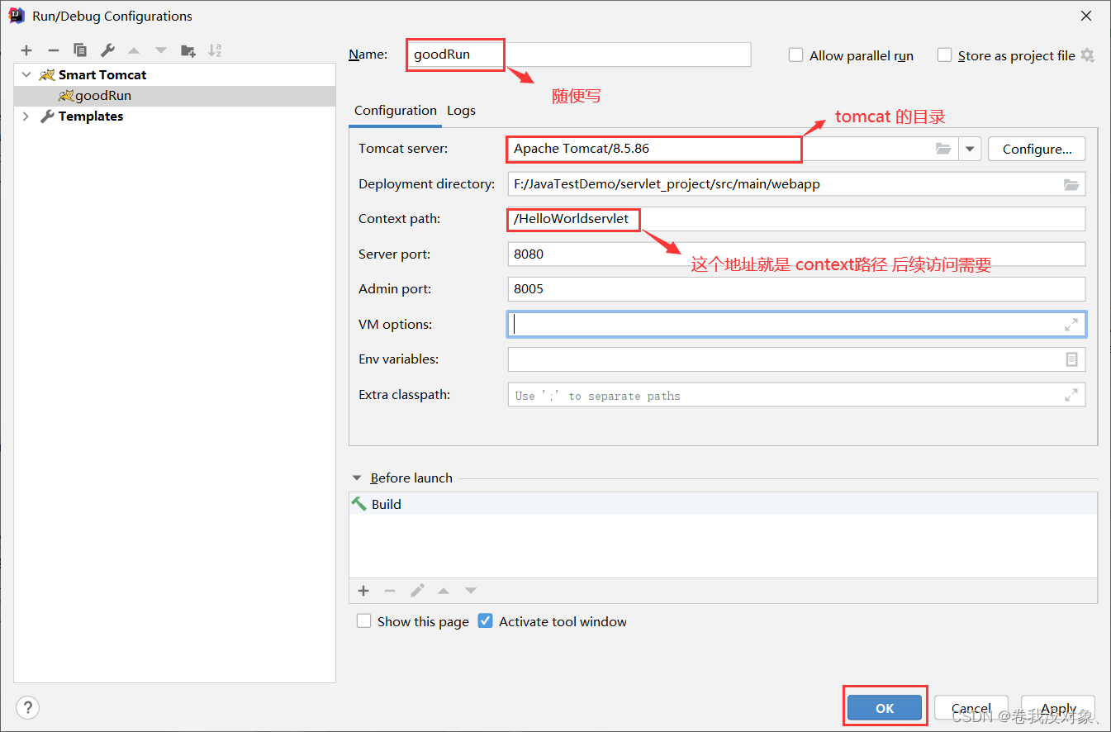This screenshot has height=732, width=1111.
Task: Switch to the Logs tab
Action: 462,111
